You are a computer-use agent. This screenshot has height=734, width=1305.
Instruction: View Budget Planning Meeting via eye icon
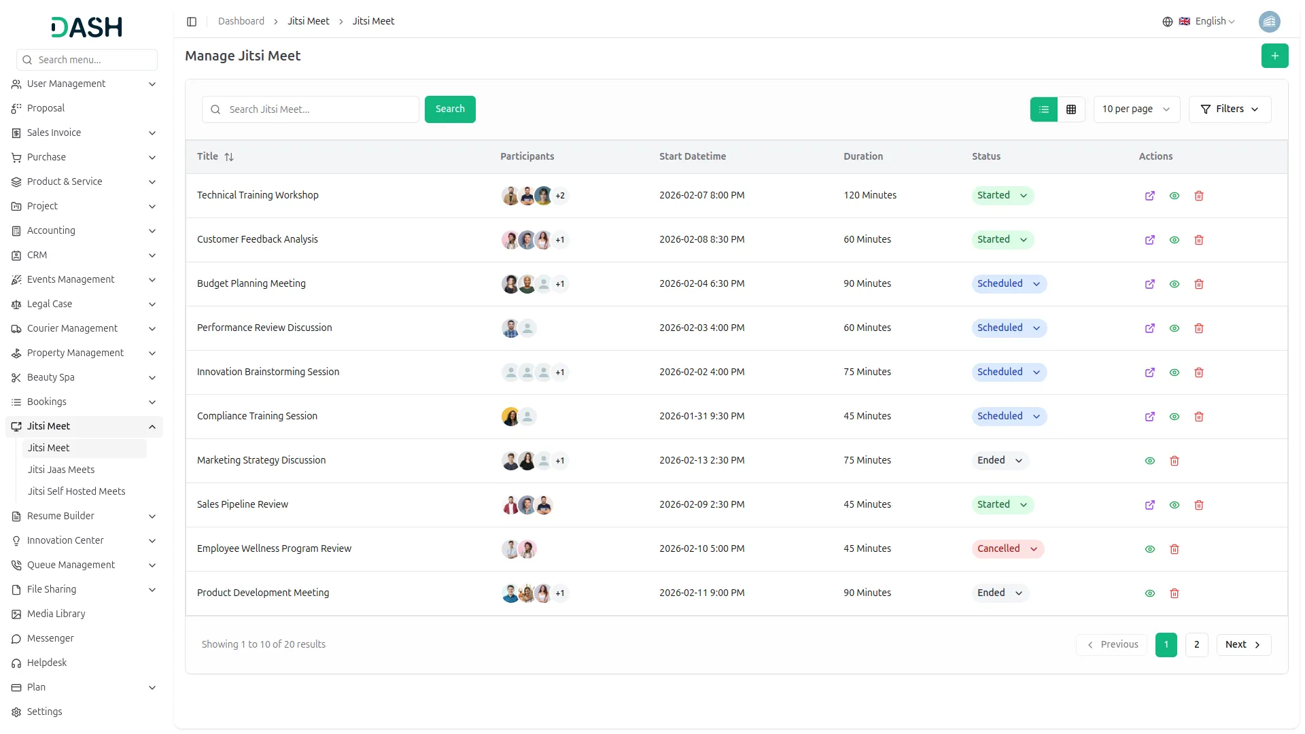click(1174, 284)
